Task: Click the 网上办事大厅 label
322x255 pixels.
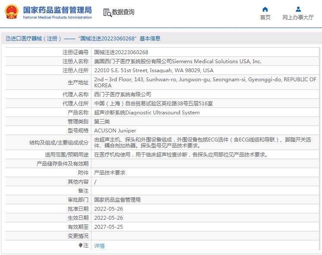Action: pos(298,17)
